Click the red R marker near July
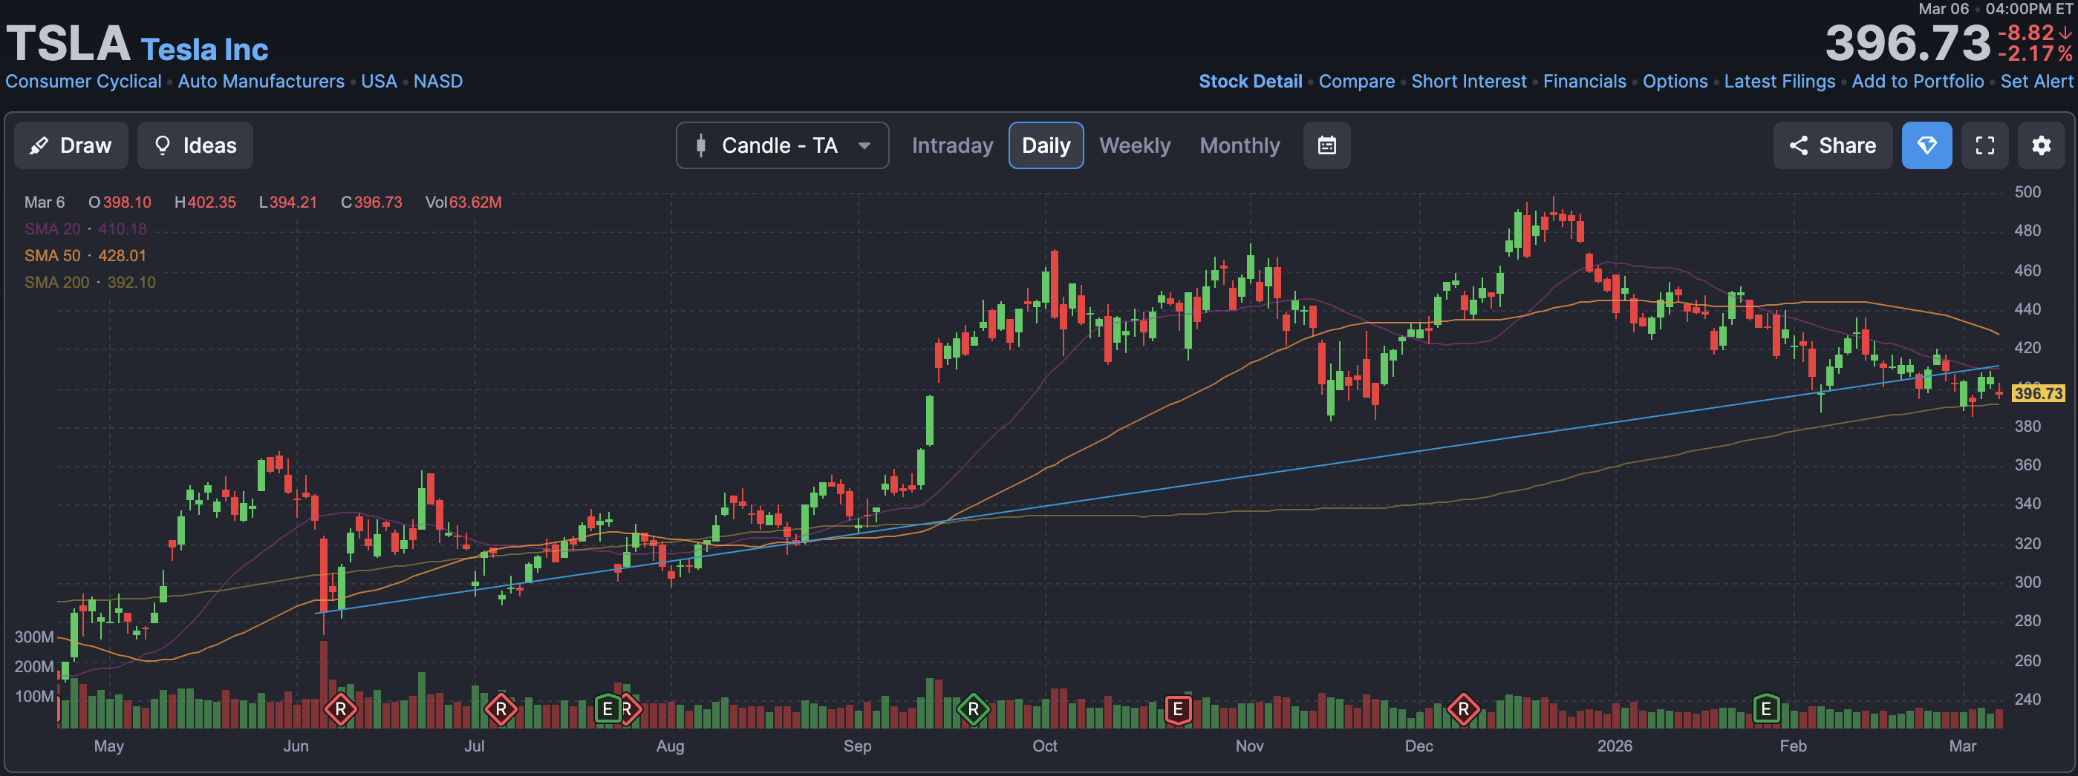 point(501,709)
